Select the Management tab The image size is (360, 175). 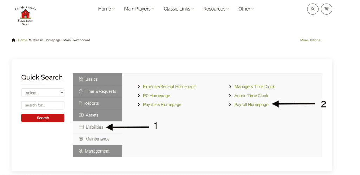[97, 151]
